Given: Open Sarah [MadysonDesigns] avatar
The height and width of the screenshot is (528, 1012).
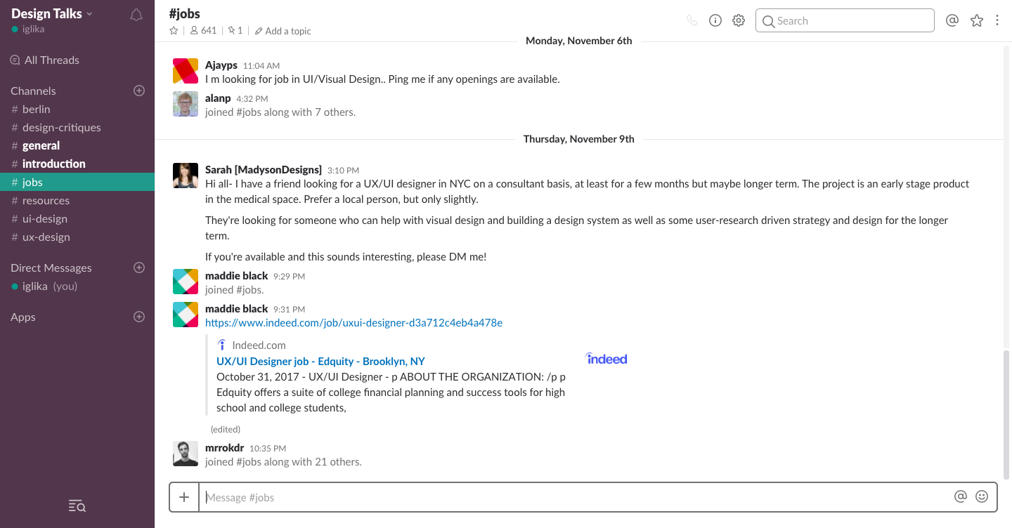Looking at the screenshot, I should (186, 176).
